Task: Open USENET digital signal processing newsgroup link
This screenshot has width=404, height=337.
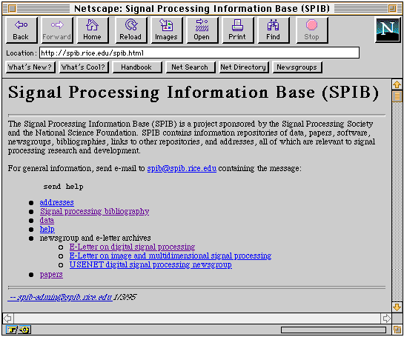Action: tap(150, 264)
